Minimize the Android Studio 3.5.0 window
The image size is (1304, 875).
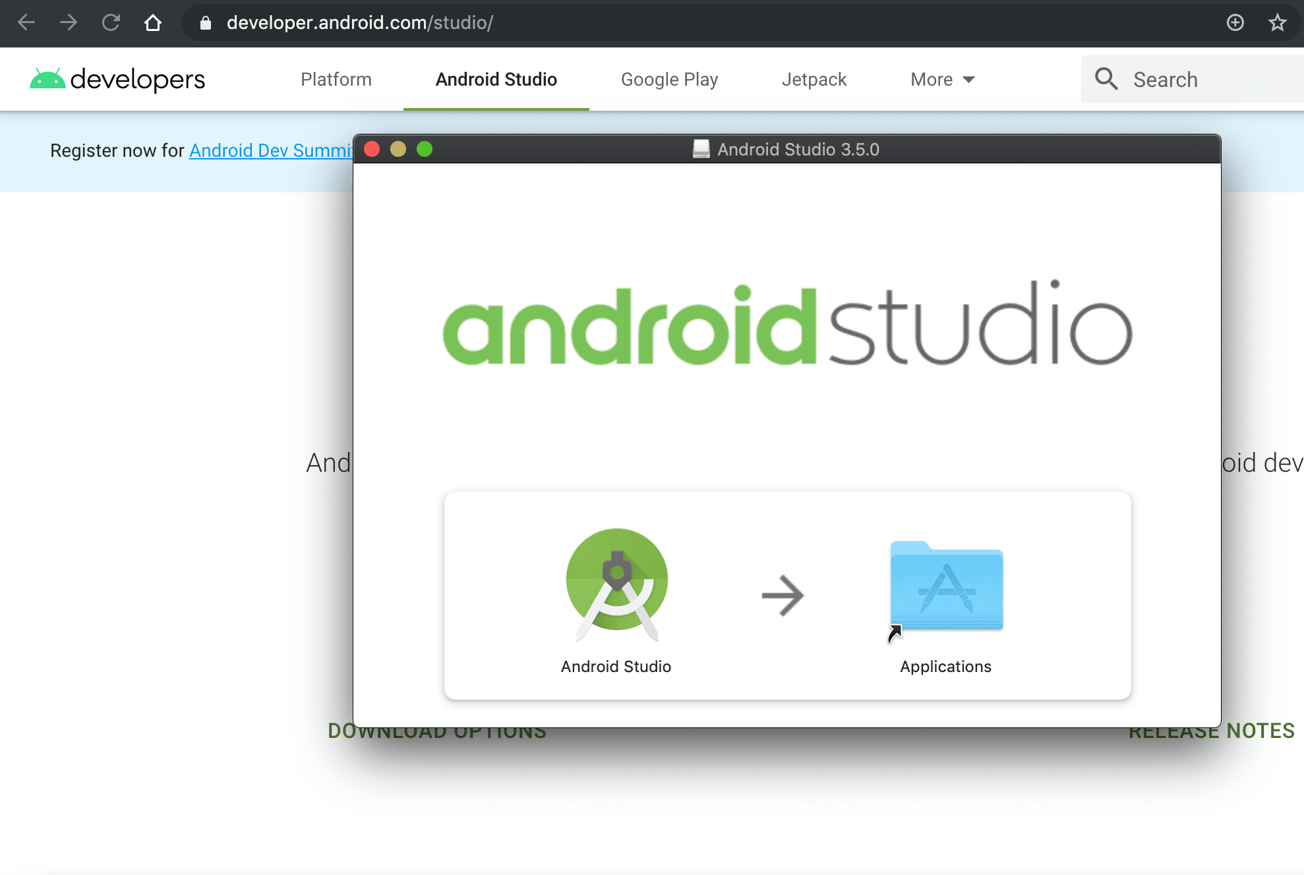click(x=398, y=149)
